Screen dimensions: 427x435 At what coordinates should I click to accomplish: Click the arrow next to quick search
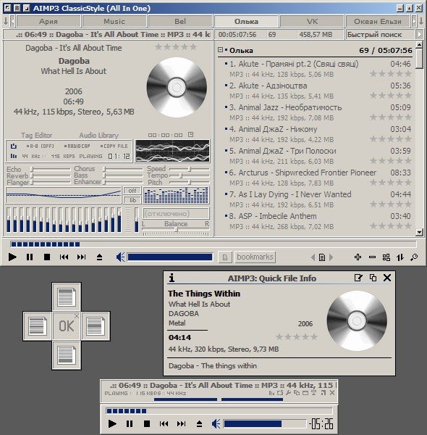pos(420,34)
